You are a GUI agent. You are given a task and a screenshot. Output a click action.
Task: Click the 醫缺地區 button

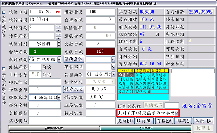pos(153,105)
